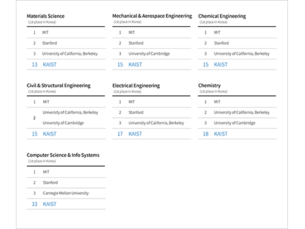The width and height of the screenshot is (305, 229).
Task: Click rank 15 in Mechanical & Aerospace Engineering
Action: (120, 65)
